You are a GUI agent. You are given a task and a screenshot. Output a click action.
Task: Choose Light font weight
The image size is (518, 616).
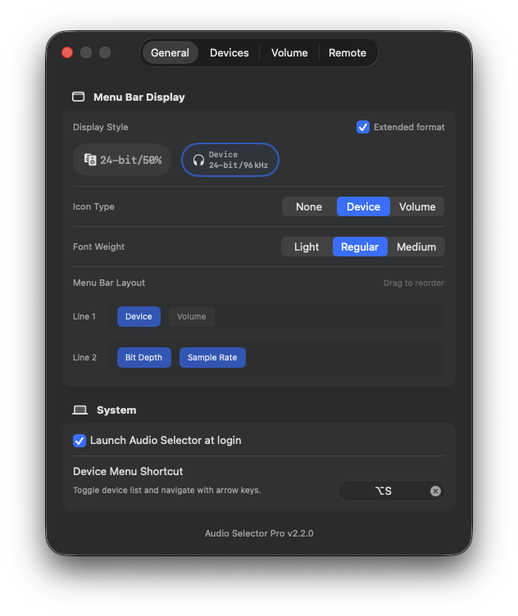(307, 247)
